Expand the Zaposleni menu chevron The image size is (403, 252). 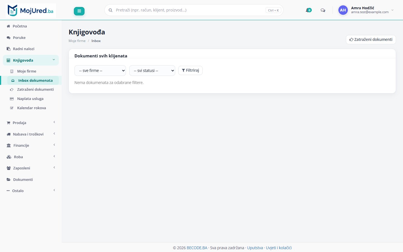[x=54, y=167]
